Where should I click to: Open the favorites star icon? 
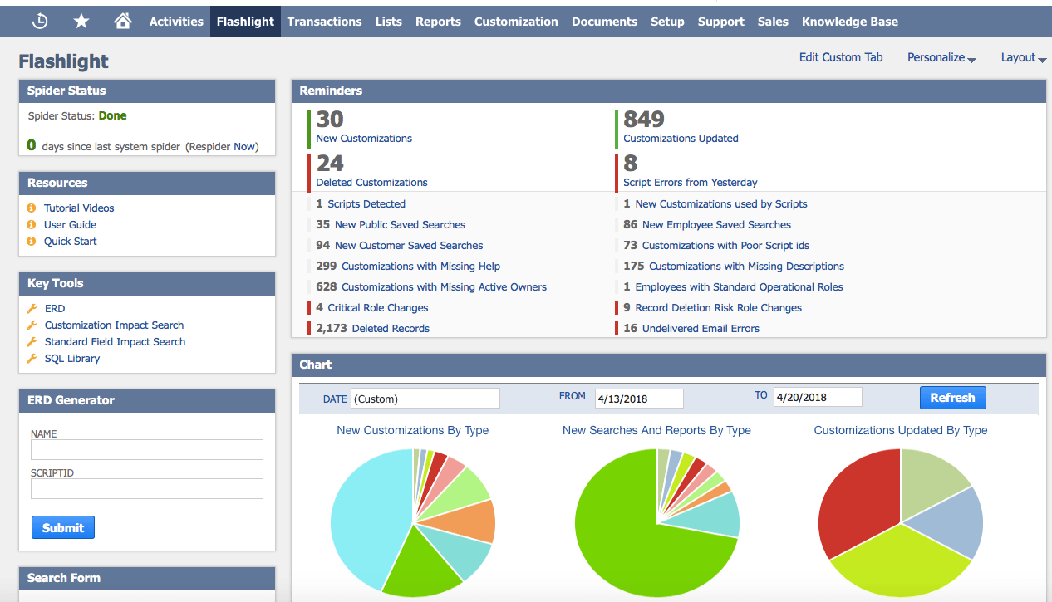tap(81, 21)
